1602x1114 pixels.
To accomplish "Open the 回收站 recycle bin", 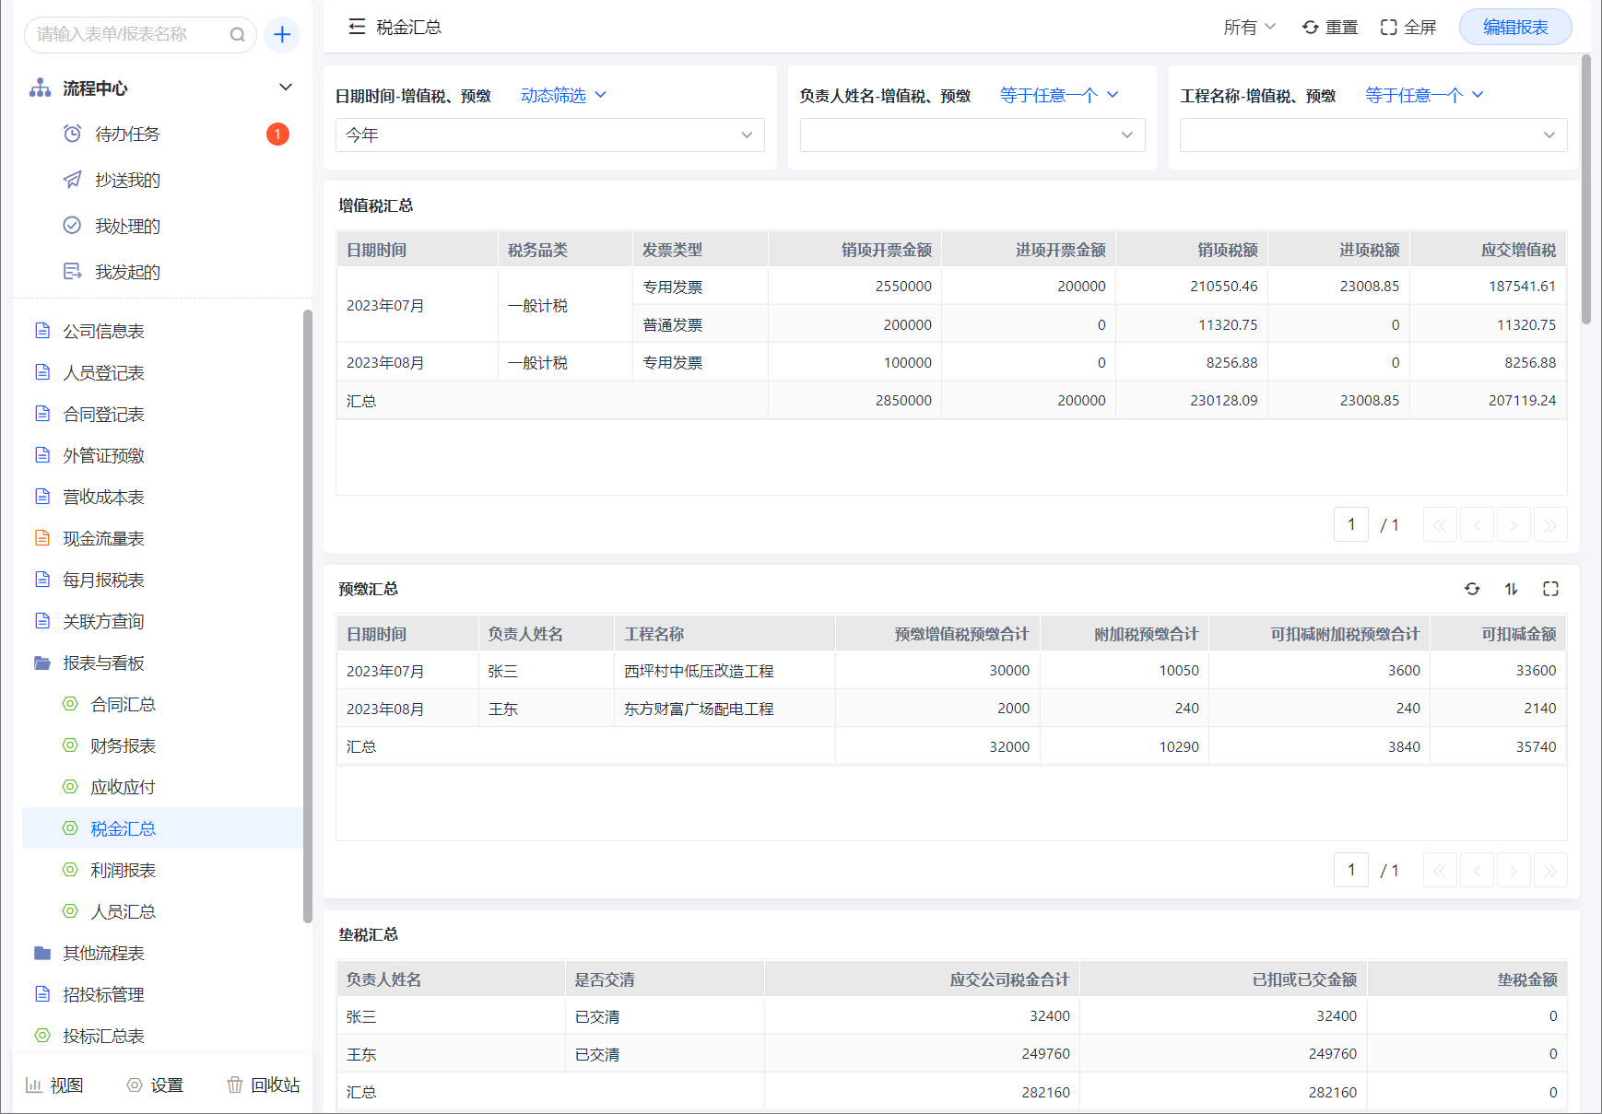I will tap(264, 1085).
